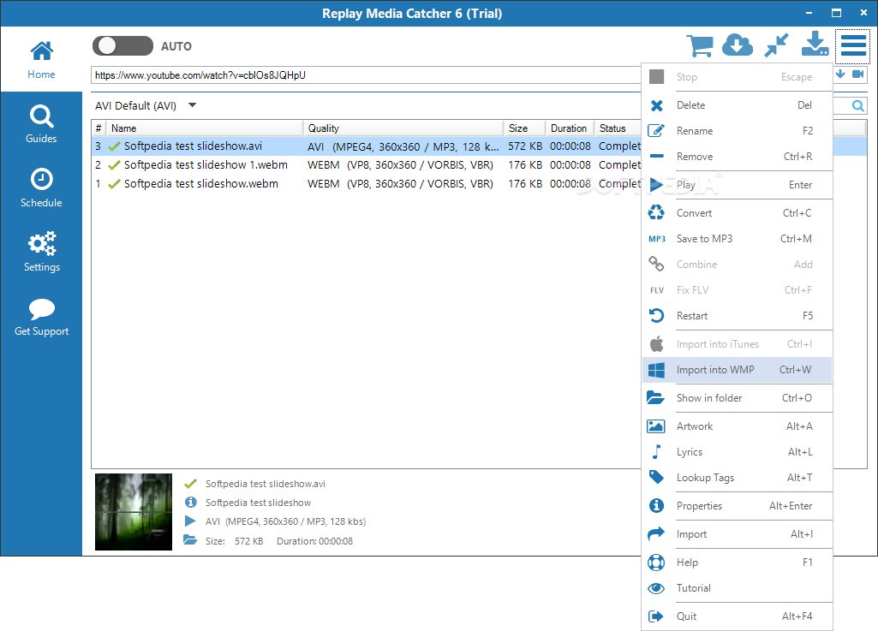Select Import into WMP entry

(x=737, y=370)
